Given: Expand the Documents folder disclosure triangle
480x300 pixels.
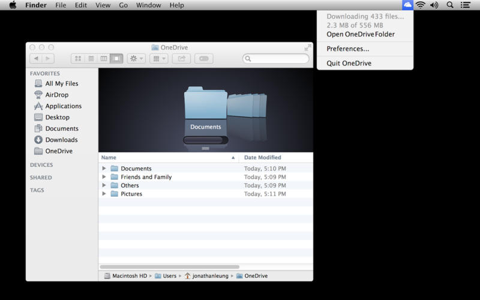Looking at the screenshot, I should tap(104, 169).
